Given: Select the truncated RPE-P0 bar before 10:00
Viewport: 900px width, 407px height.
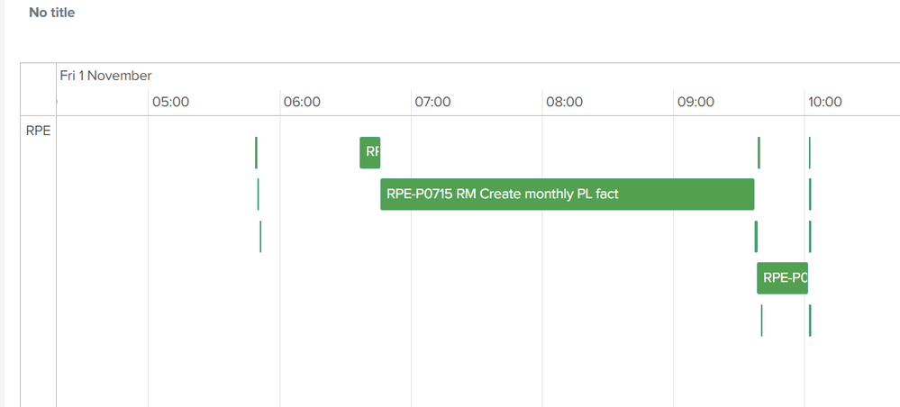Looking at the screenshot, I should (782, 278).
